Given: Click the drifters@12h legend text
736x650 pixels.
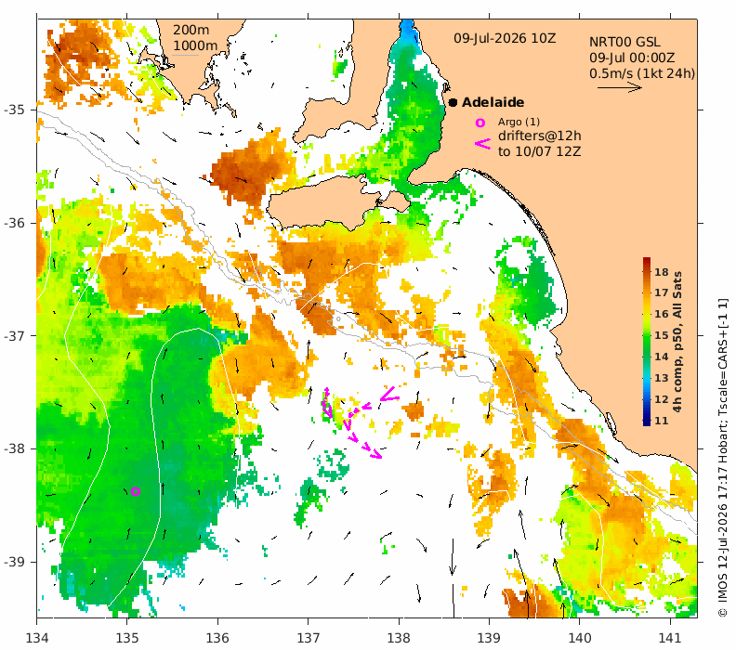Looking at the screenshot, I should pos(540,136).
